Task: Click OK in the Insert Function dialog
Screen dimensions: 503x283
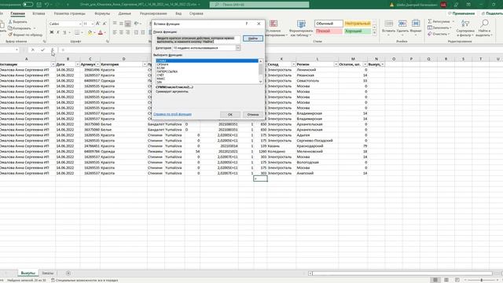Action: (x=230, y=115)
